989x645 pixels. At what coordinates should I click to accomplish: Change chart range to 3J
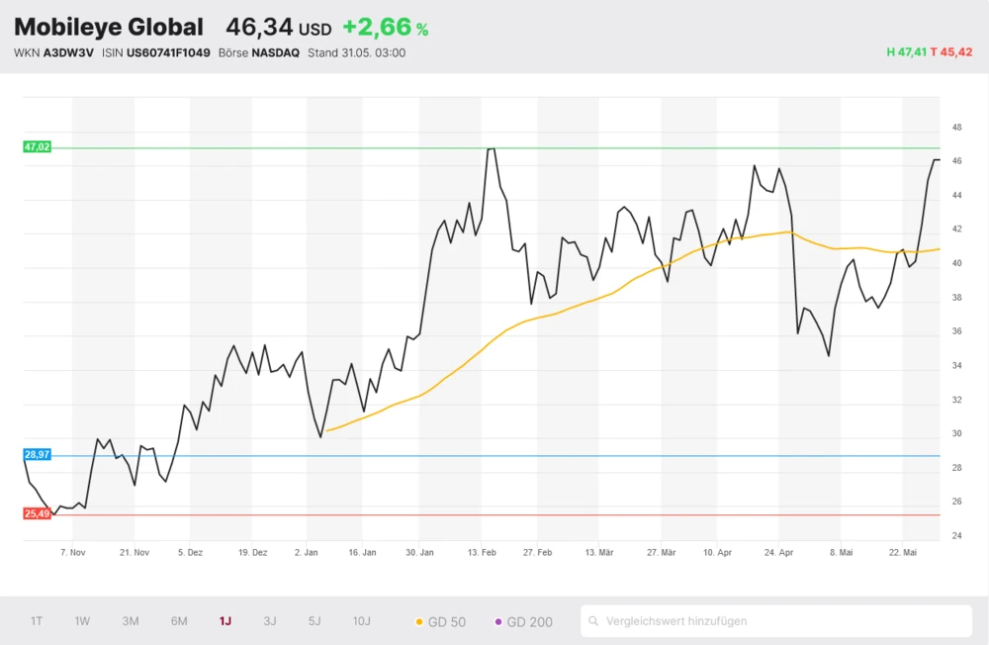coord(270,621)
